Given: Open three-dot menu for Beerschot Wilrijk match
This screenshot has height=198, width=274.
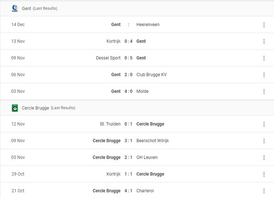Looking at the screenshot, I should [264, 141].
